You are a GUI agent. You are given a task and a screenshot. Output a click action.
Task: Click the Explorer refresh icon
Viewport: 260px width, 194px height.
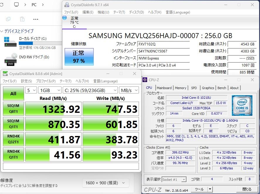tap(2, 5)
